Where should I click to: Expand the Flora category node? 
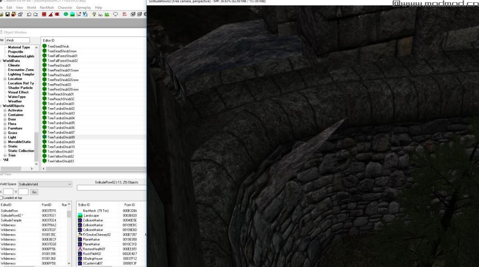5,124
